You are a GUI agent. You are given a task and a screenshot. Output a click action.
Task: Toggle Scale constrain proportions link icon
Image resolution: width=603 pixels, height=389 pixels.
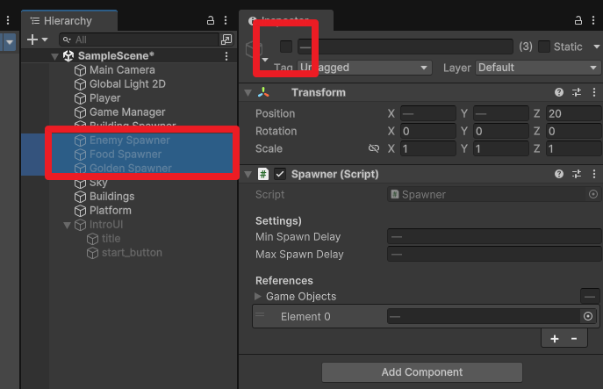tap(374, 148)
